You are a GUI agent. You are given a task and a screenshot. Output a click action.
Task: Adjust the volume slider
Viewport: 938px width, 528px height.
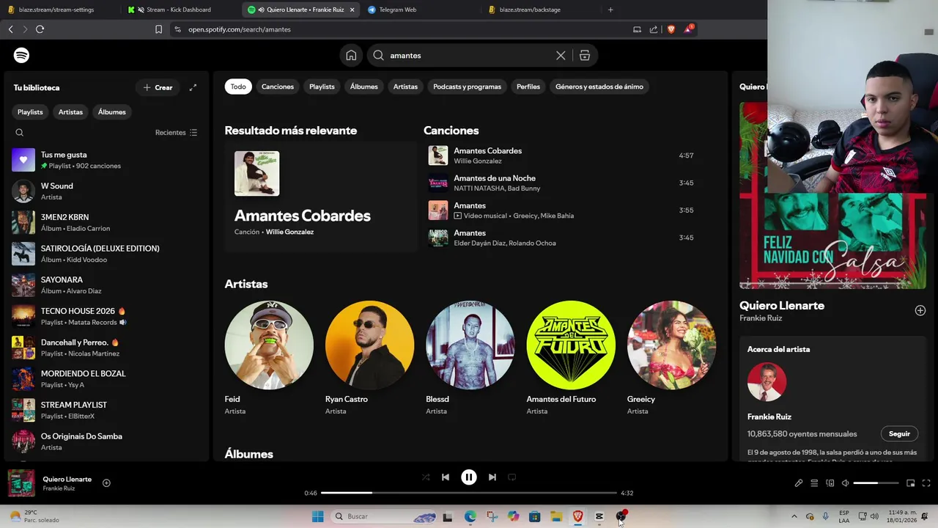click(876, 483)
